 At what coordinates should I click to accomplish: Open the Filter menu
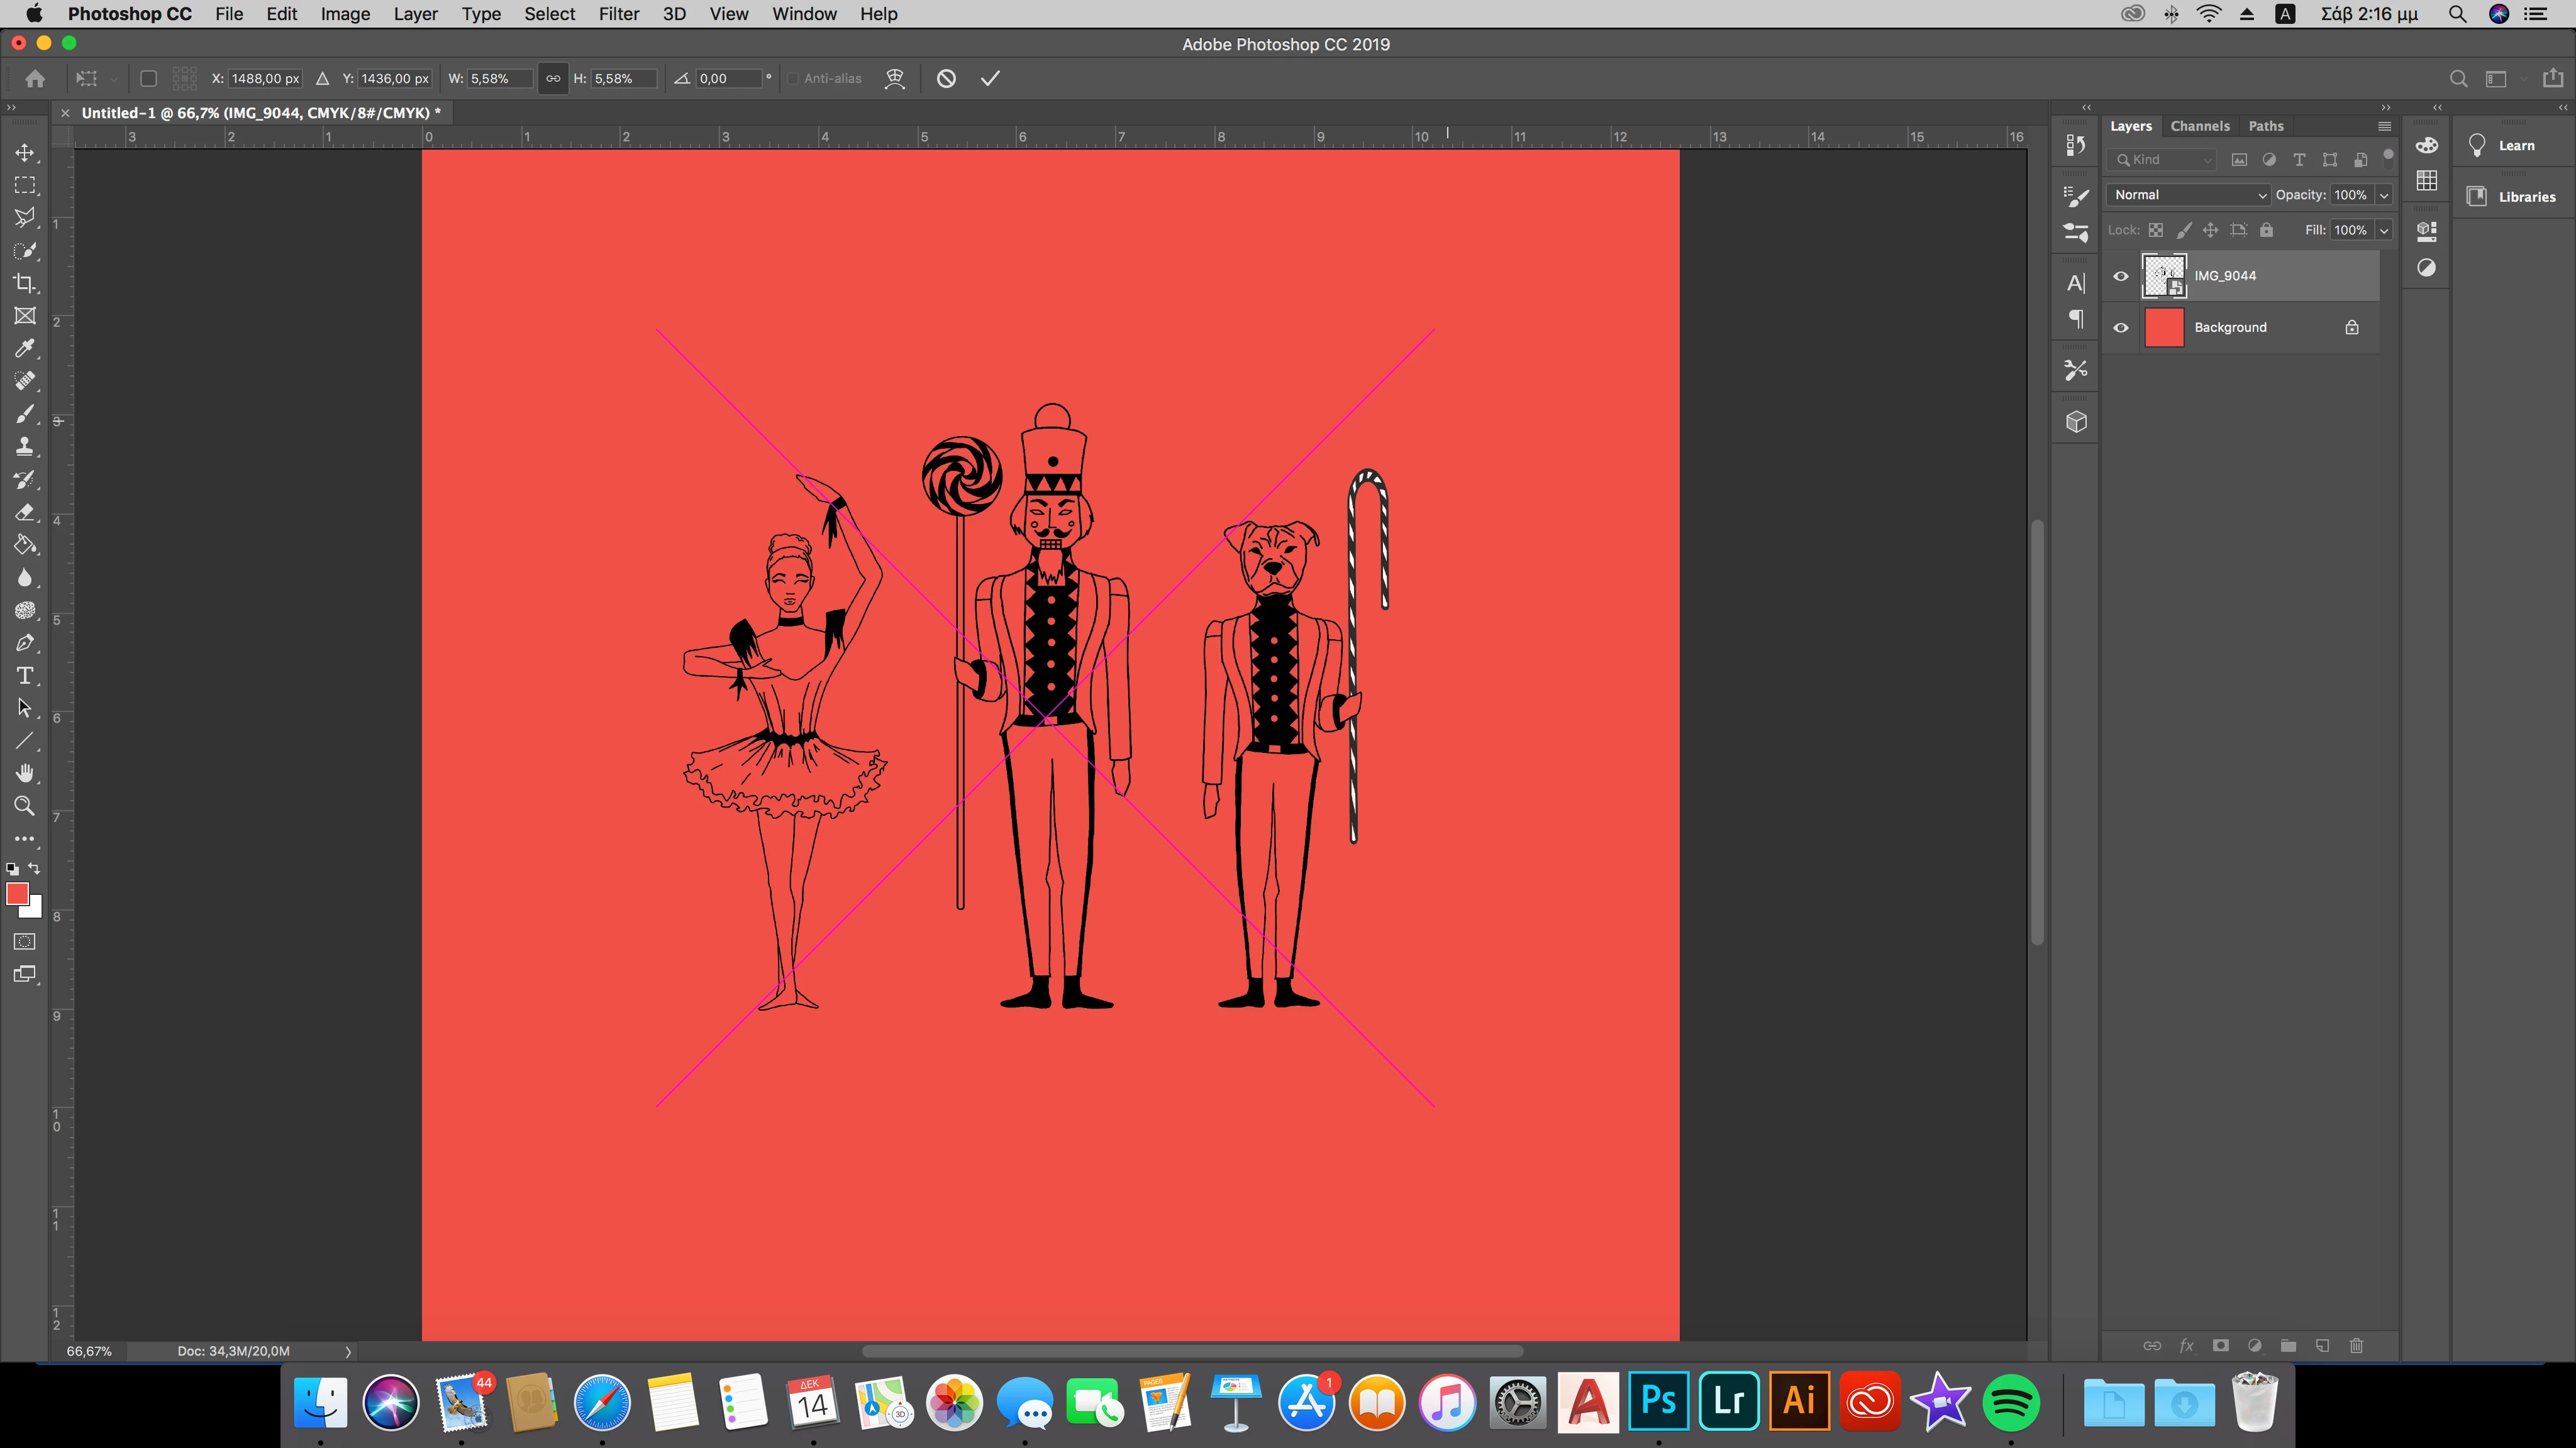pyautogui.click(x=618, y=14)
